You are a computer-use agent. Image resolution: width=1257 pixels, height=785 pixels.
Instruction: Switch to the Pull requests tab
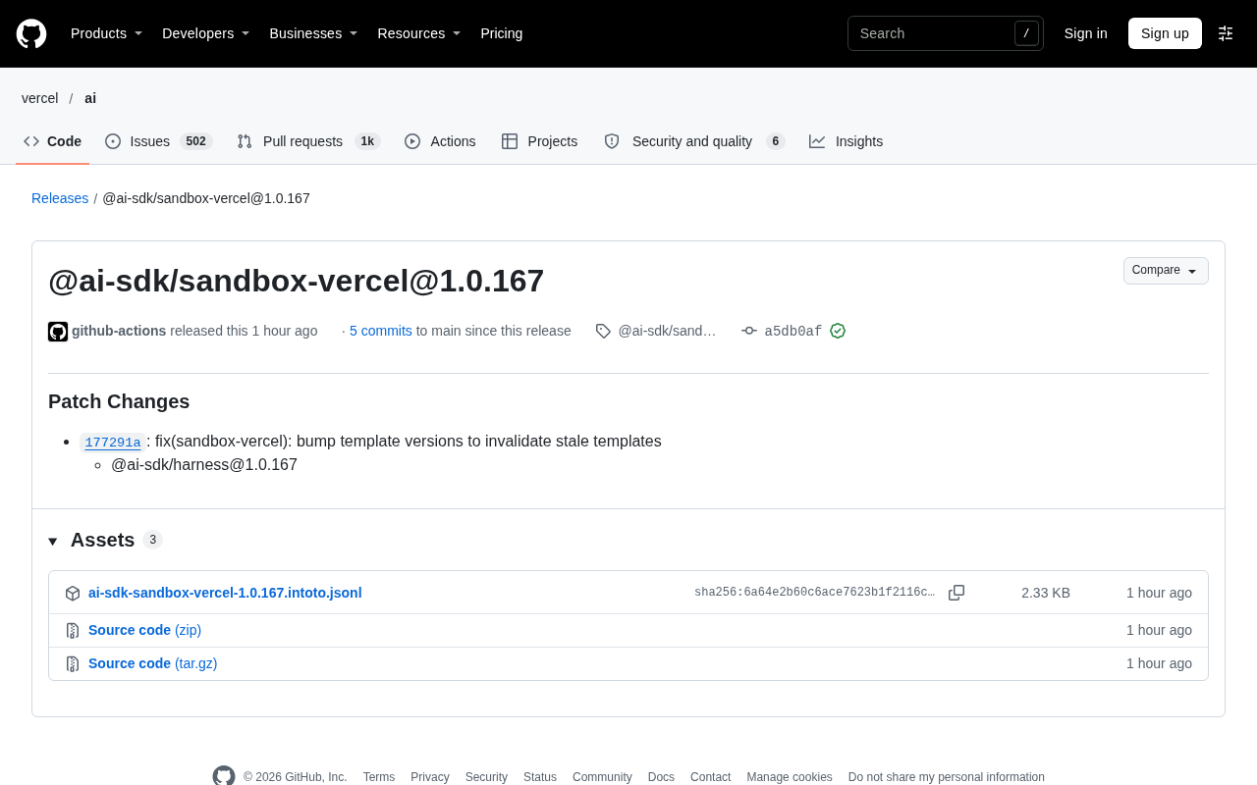pyautogui.click(x=308, y=141)
